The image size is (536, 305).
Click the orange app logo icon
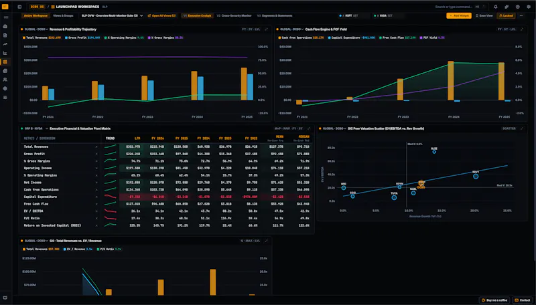[5, 7]
